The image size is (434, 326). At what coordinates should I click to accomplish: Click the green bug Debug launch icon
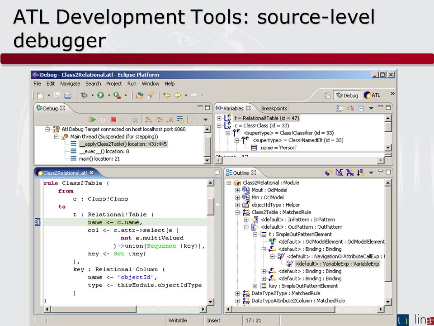(x=84, y=96)
